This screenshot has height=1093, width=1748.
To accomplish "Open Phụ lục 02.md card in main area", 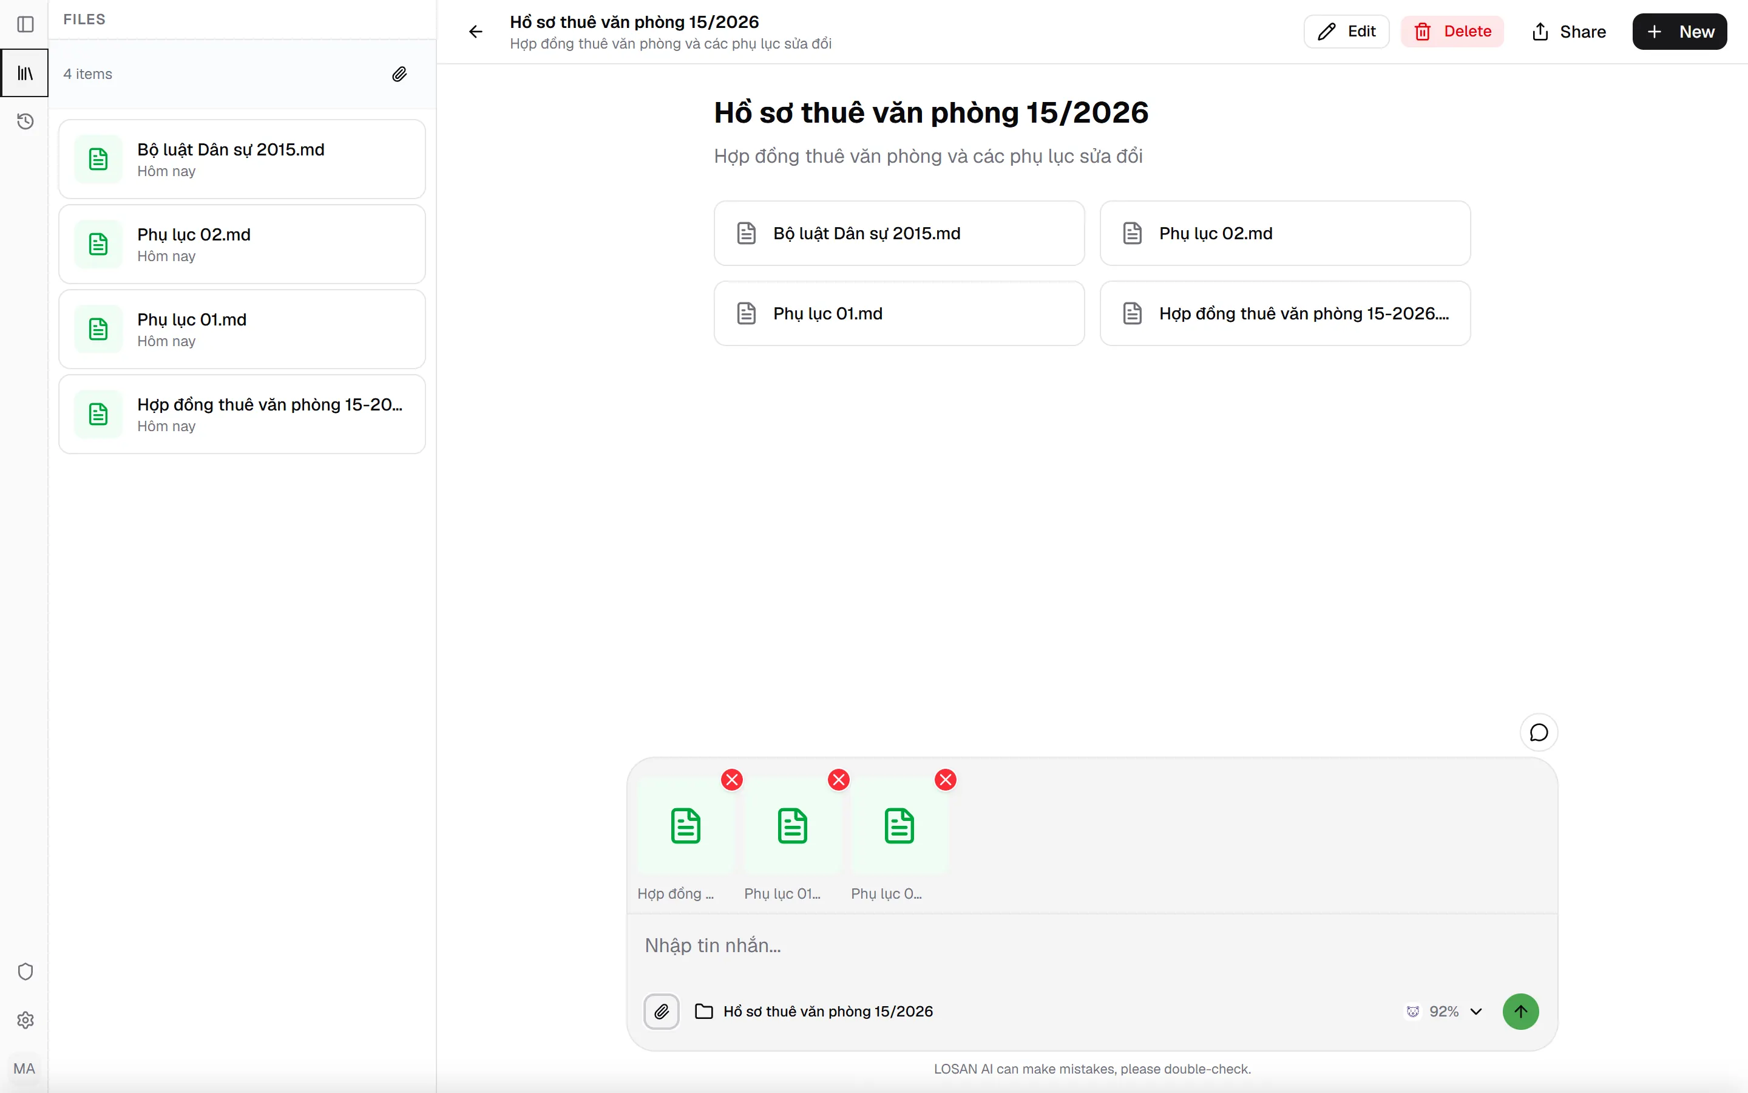I will click(x=1285, y=234).
